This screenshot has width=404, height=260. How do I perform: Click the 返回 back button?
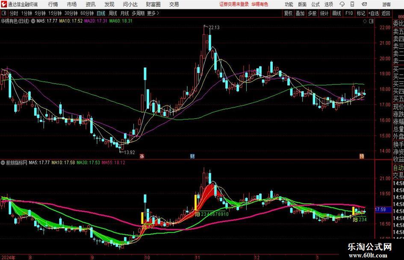point(386,13)
